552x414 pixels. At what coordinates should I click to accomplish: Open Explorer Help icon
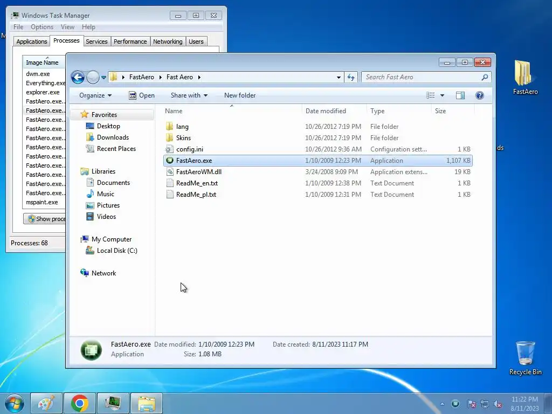pos(479,95)
